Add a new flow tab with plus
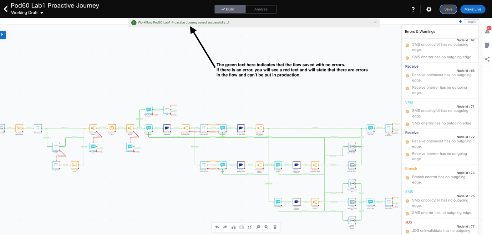 click(x=461, y=22)
